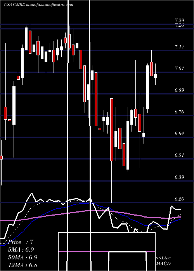Click the USA GMRE munafasutra.com chart title
This screenshot has width=194, height=271.
pos(38,5)
